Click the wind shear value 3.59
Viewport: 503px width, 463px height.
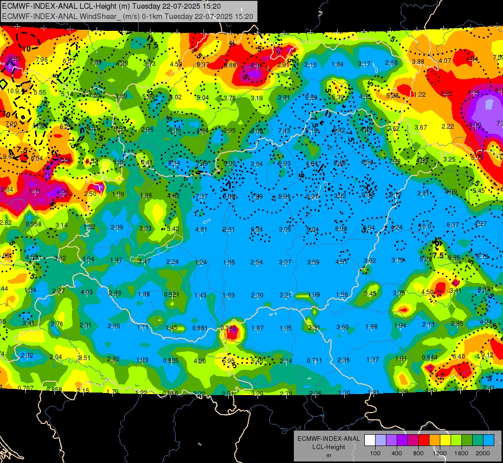pyautogui.click(x=313, y=262)
